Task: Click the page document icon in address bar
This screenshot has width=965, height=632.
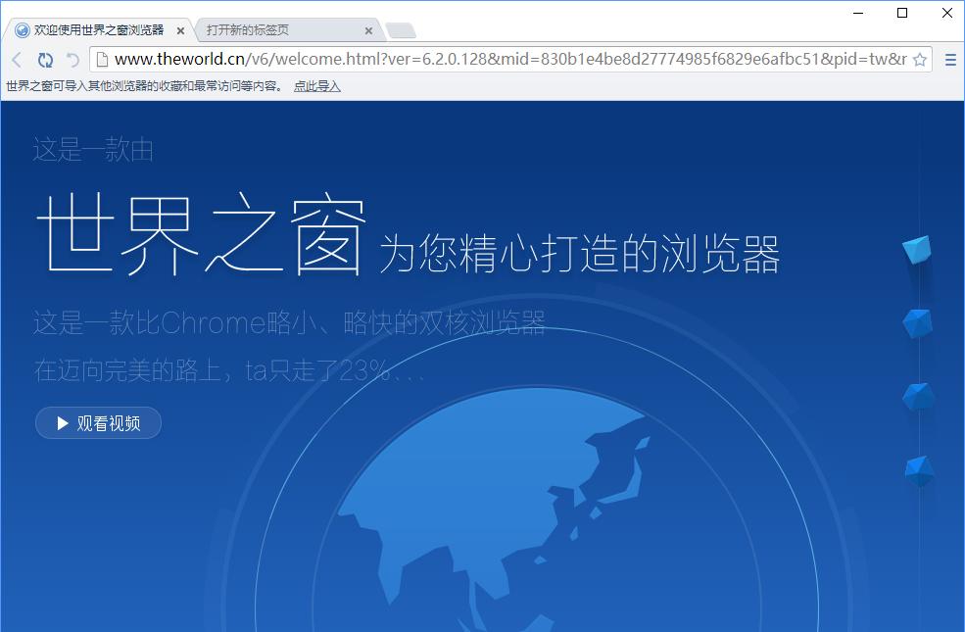Action: click(x=102, y=59)
